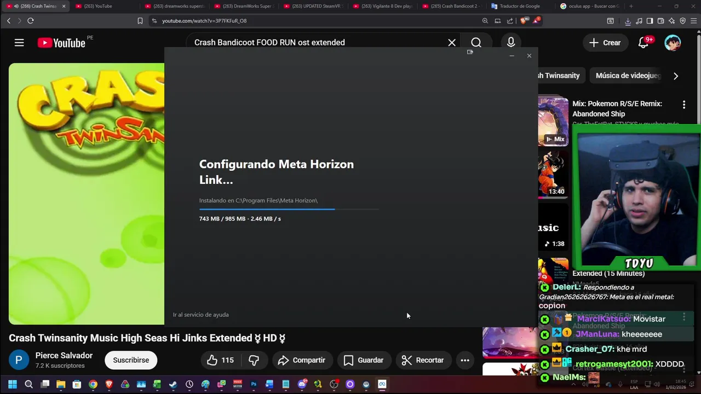This screenshot has width=701, height=394.
Task: Open the Pokemon R/S/E Remix Mix thumbnail
Action: click(553, 121)
